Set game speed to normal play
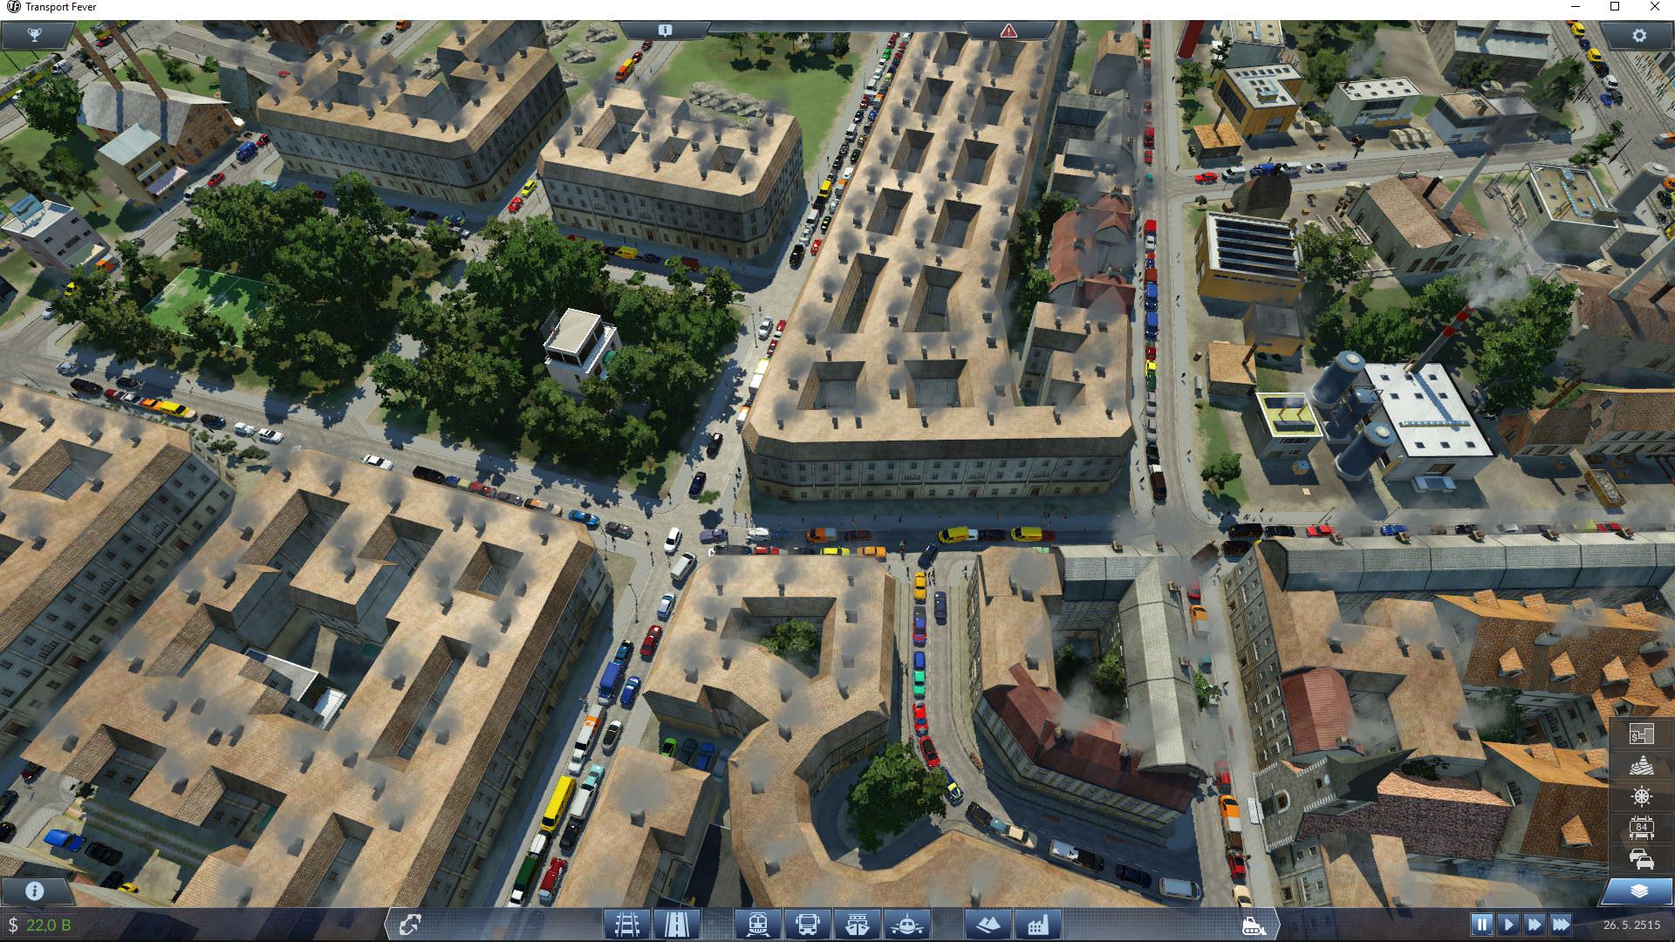 click(1507, 925)
